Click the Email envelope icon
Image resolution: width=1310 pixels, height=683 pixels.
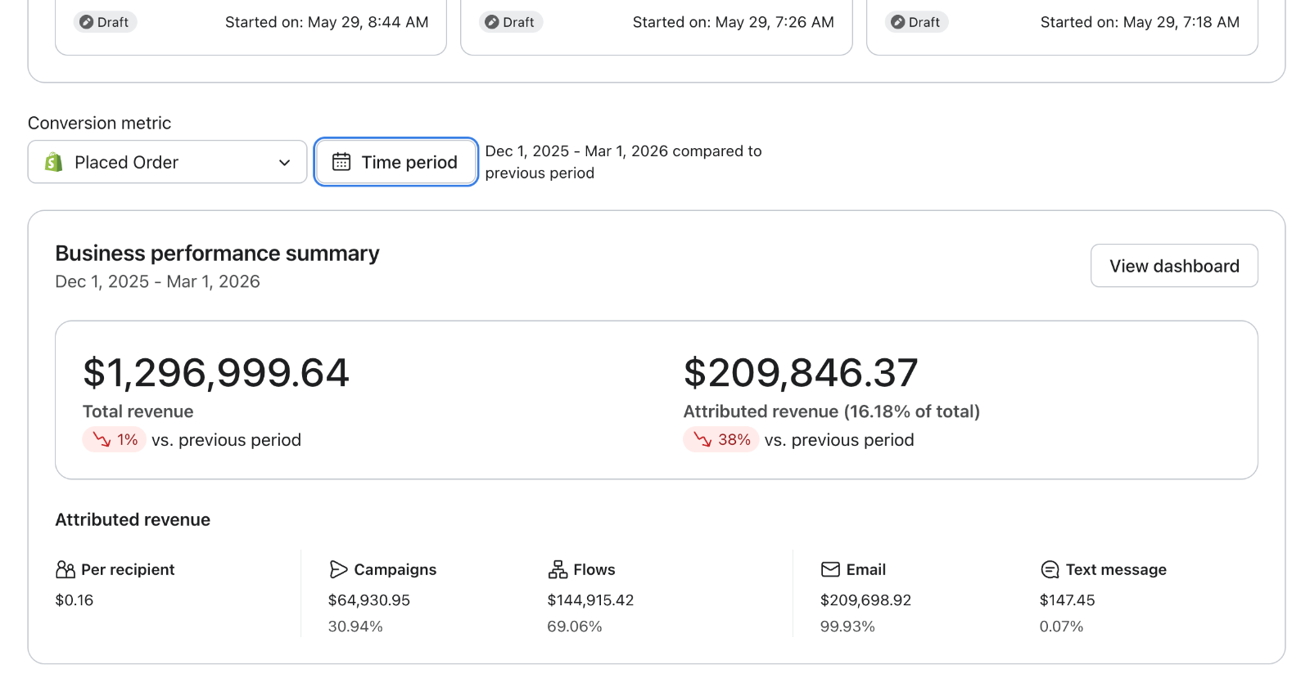tap(830, 569)
